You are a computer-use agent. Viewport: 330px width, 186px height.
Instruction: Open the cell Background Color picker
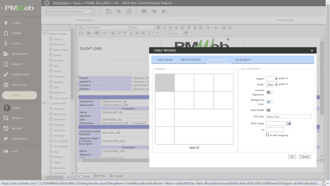click(269, 102)
